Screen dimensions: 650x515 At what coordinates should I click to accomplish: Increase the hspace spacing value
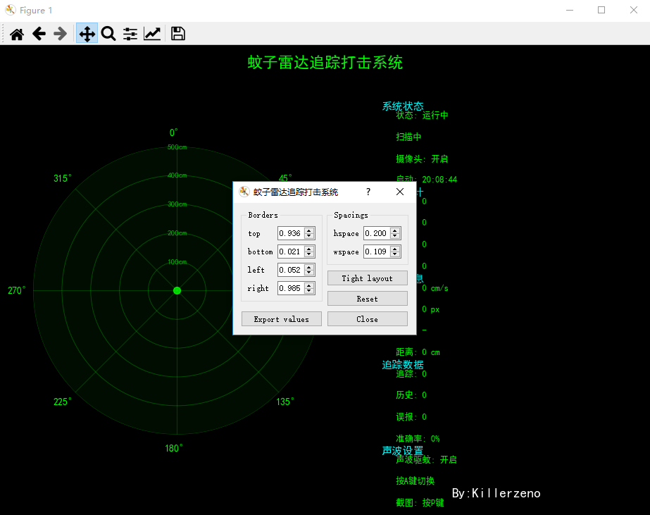[x=395, y=230]
